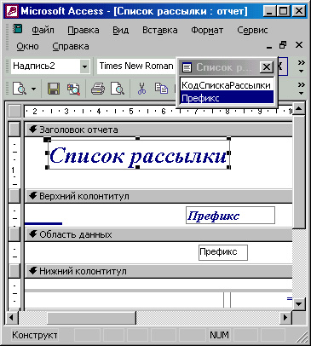Click the Конструкт status bar text
This screenshot has width=311, height=346.
pyautogui.click(x=35, y=335)
